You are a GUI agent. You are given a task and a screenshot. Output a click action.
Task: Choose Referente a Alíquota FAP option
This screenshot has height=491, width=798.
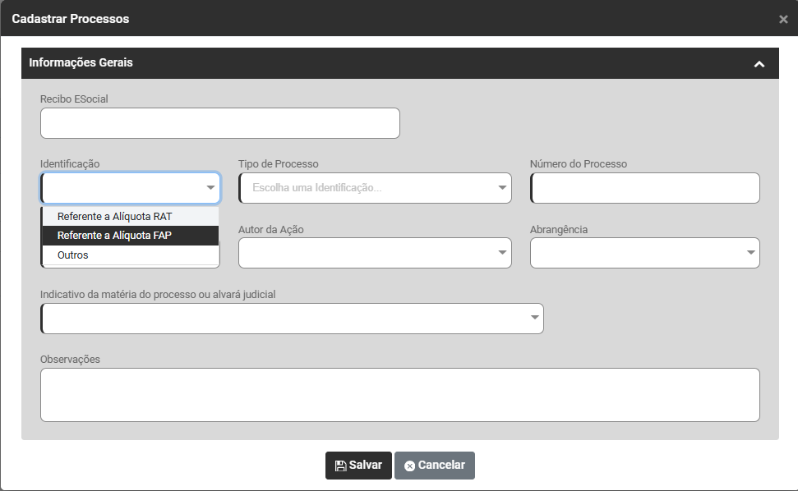pyautogui.click(x=114, y=236)
